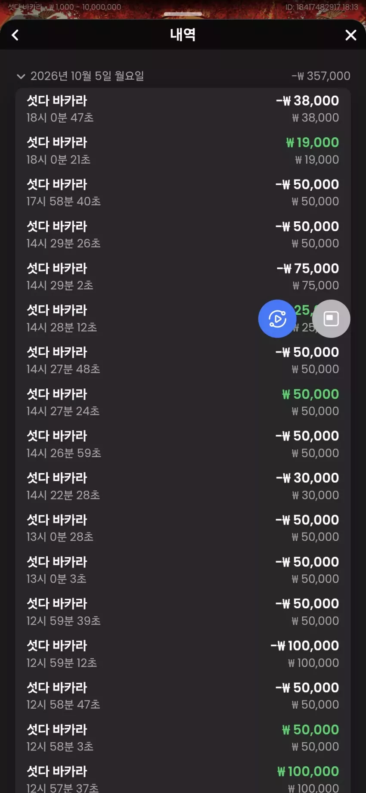
Task: Collapse the 2026년 10월 5일 월요일 section
Action: tap(21, 76)
